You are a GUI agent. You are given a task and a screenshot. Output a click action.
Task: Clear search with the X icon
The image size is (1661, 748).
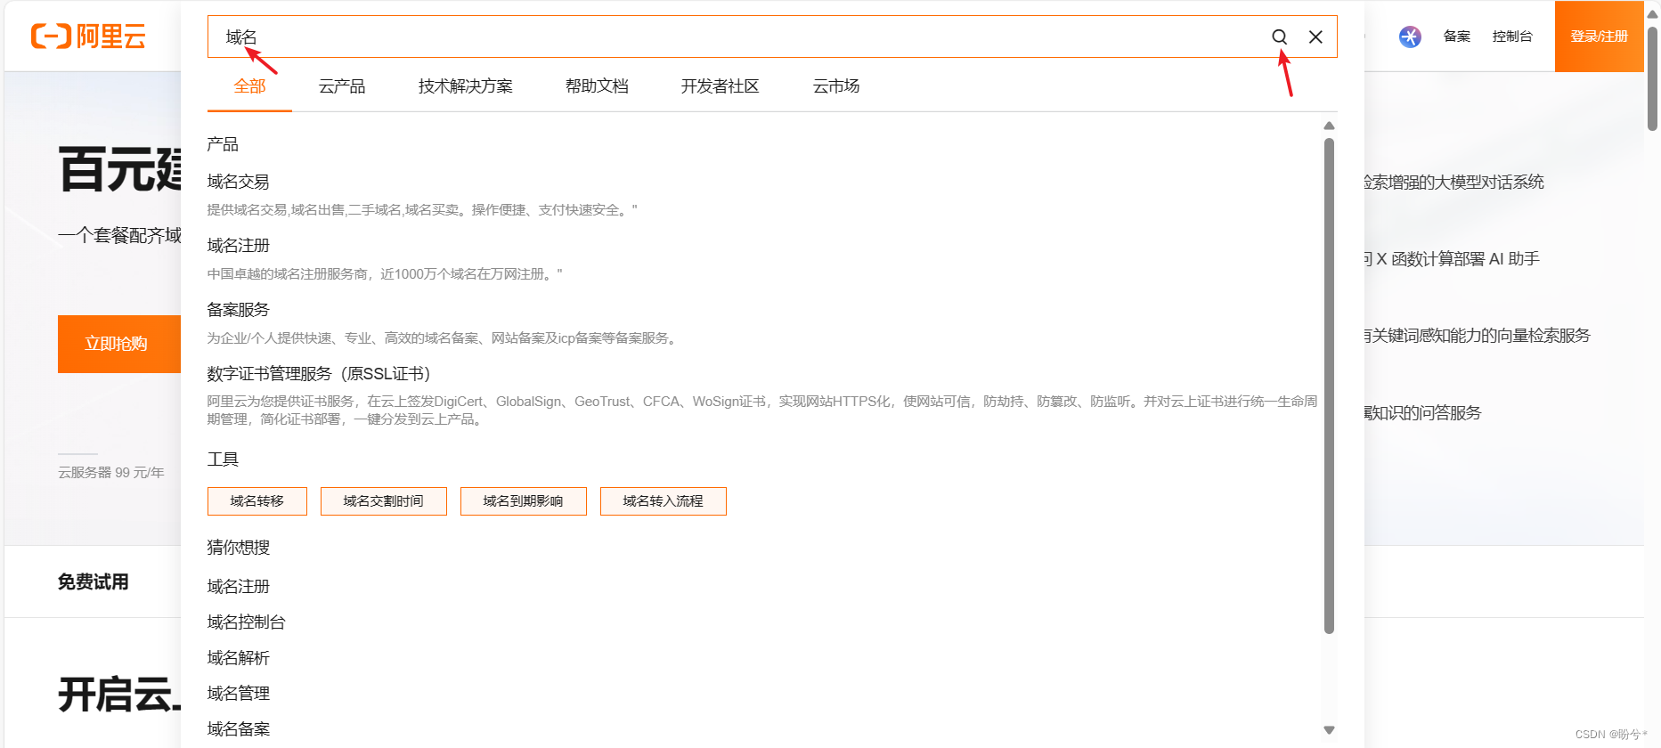tap(1315, 37)
